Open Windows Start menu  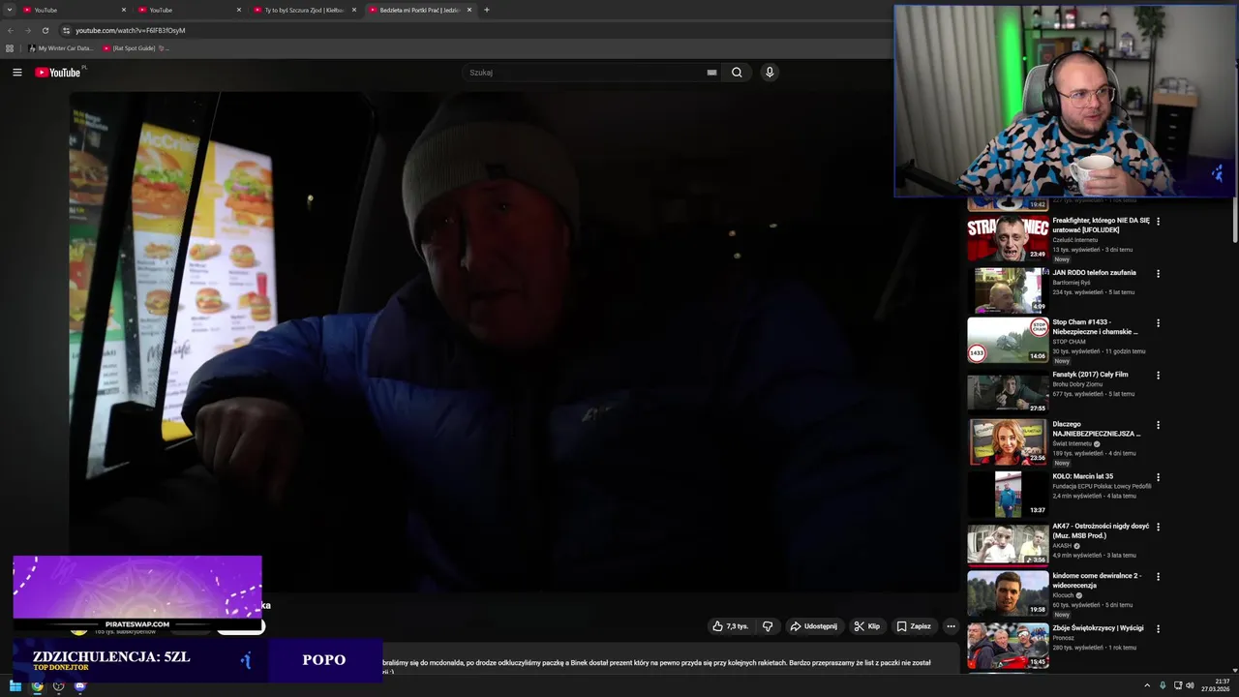[x=15, y=685]
